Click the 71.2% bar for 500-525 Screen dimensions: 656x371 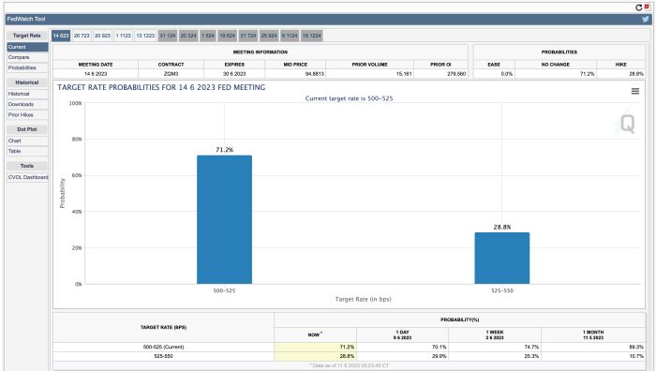224,219
